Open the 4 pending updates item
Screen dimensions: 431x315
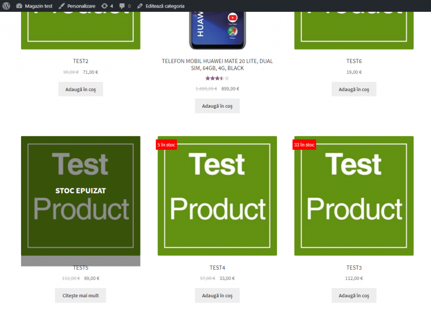107,6
